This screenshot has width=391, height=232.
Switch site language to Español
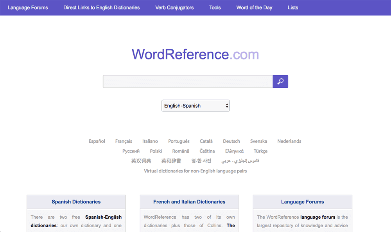97,141
